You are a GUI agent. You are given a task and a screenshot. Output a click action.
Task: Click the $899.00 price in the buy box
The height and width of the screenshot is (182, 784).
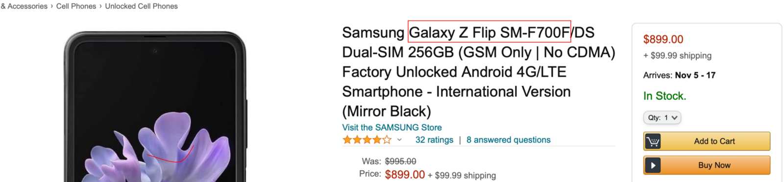663,39
